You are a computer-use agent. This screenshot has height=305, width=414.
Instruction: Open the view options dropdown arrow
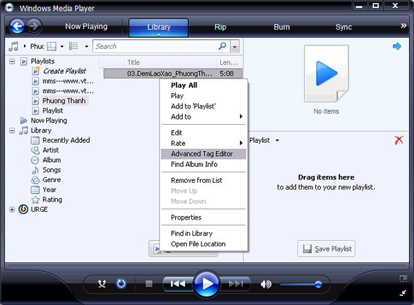[86, 46]
